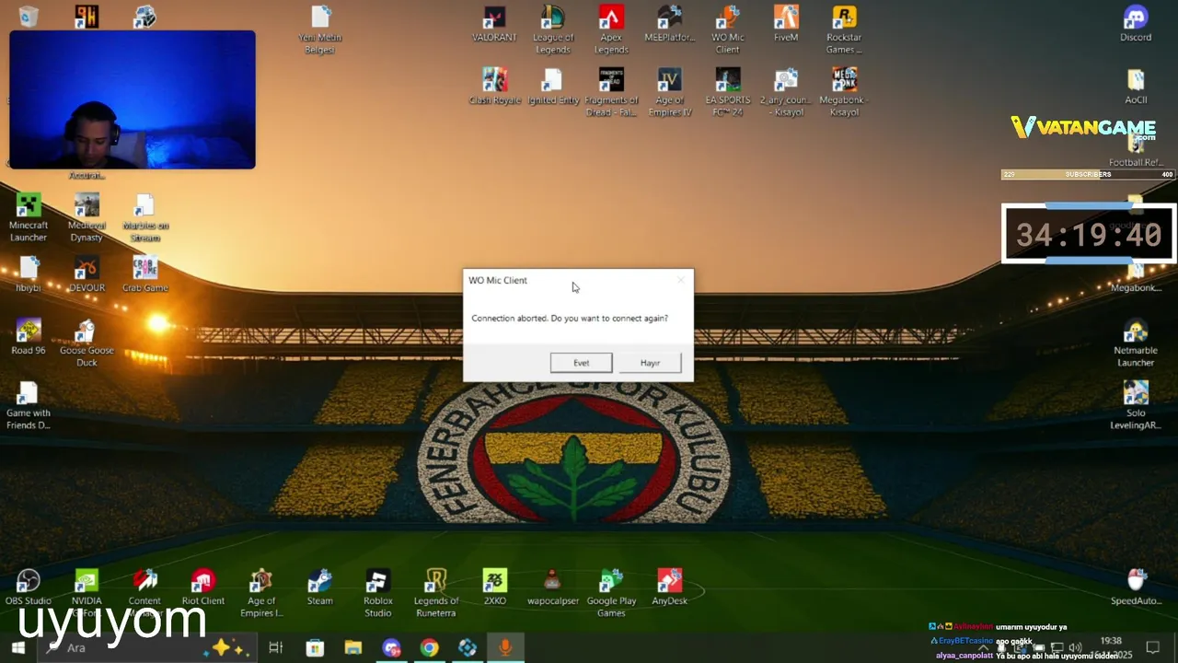Open the FiveM desktop icon

click(x=786, y=25)
